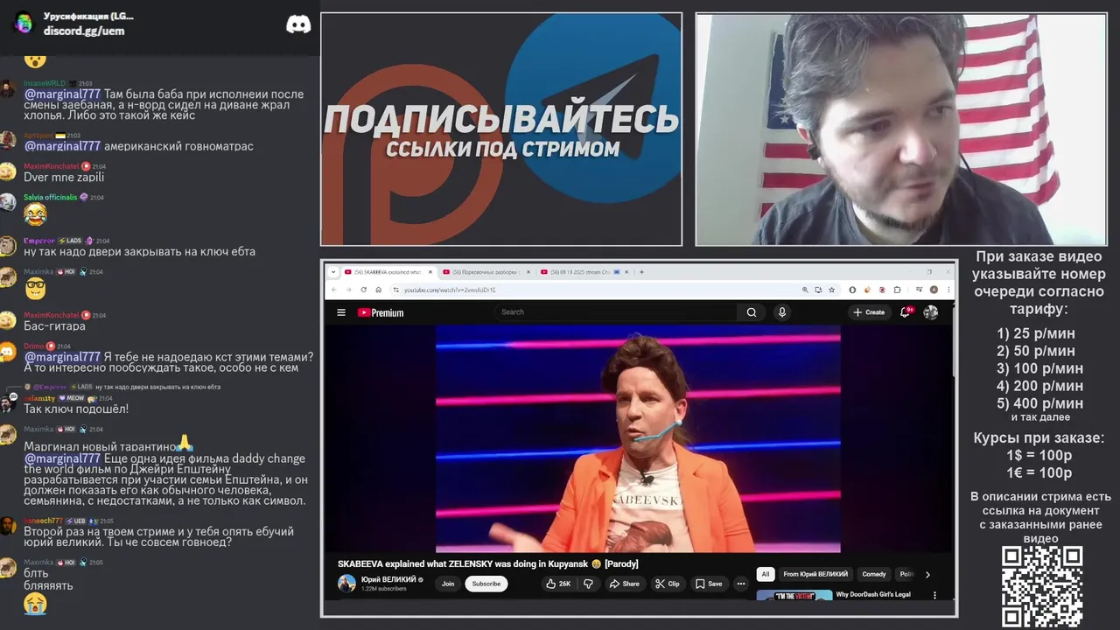
Task: Select the Comedy filter chip
Action: pos(874,574)
